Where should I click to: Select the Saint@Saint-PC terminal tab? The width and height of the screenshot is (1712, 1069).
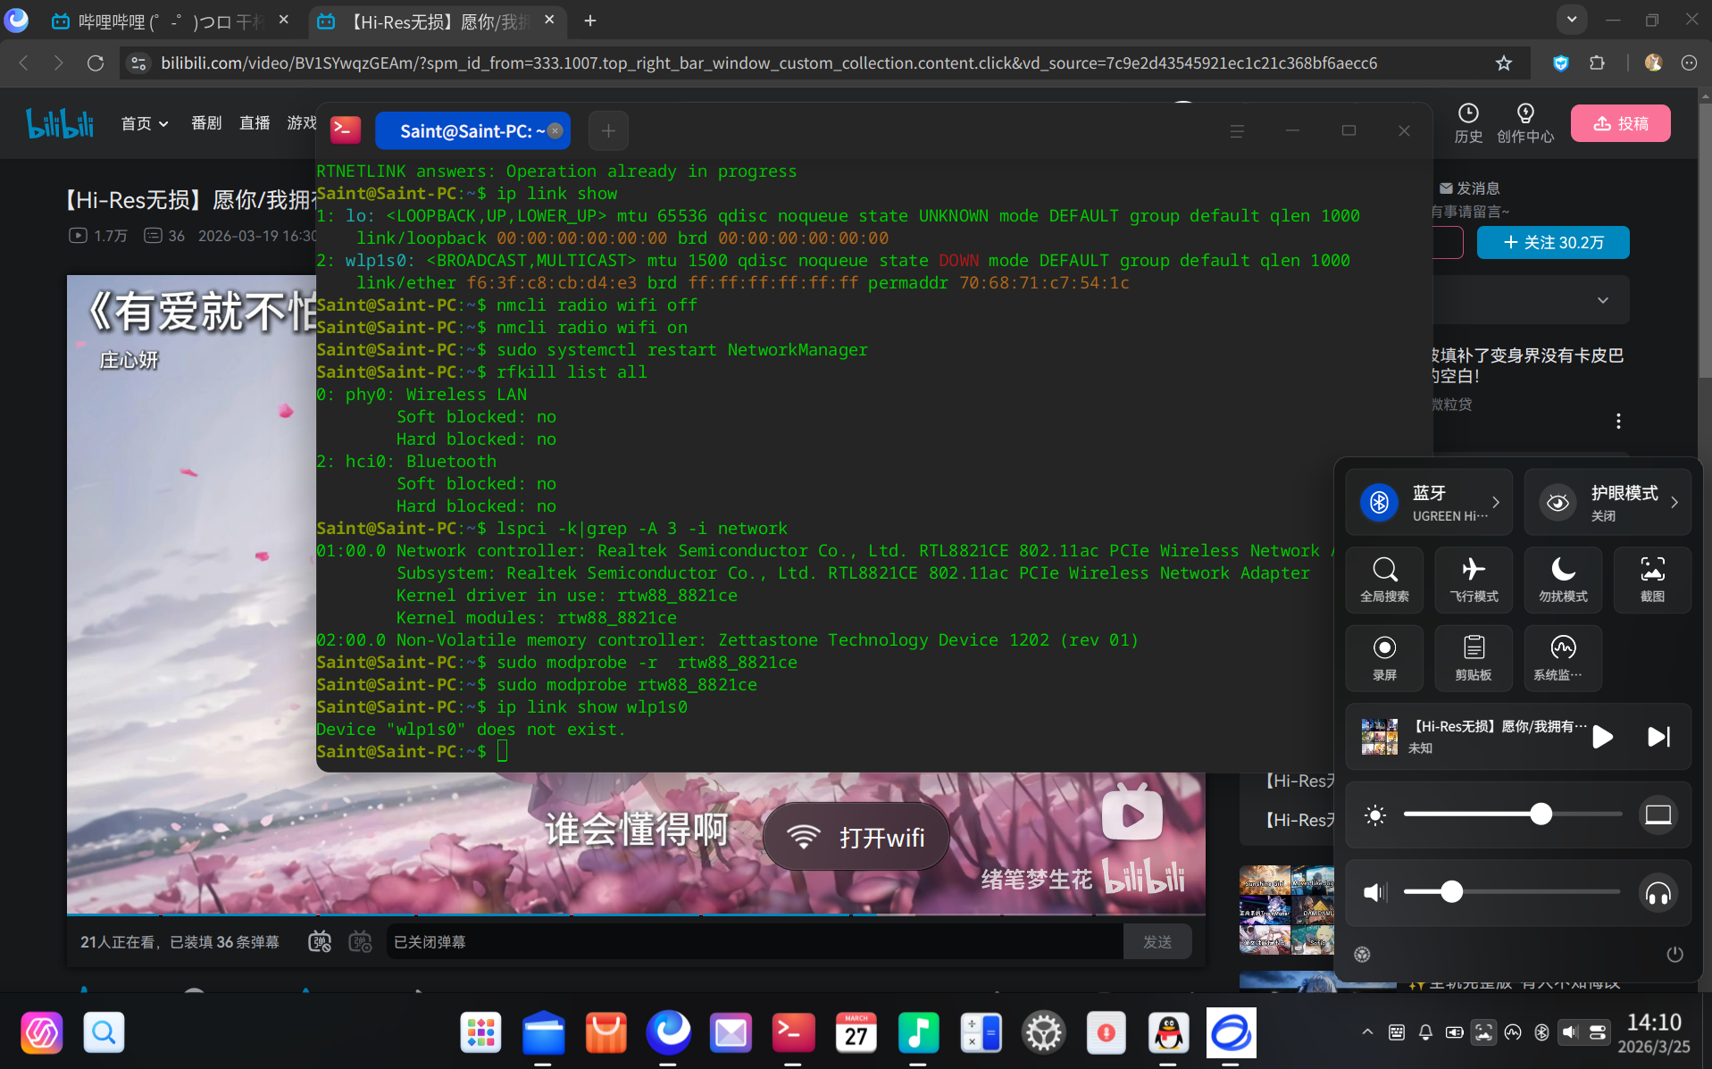click(x=467, y=130)
